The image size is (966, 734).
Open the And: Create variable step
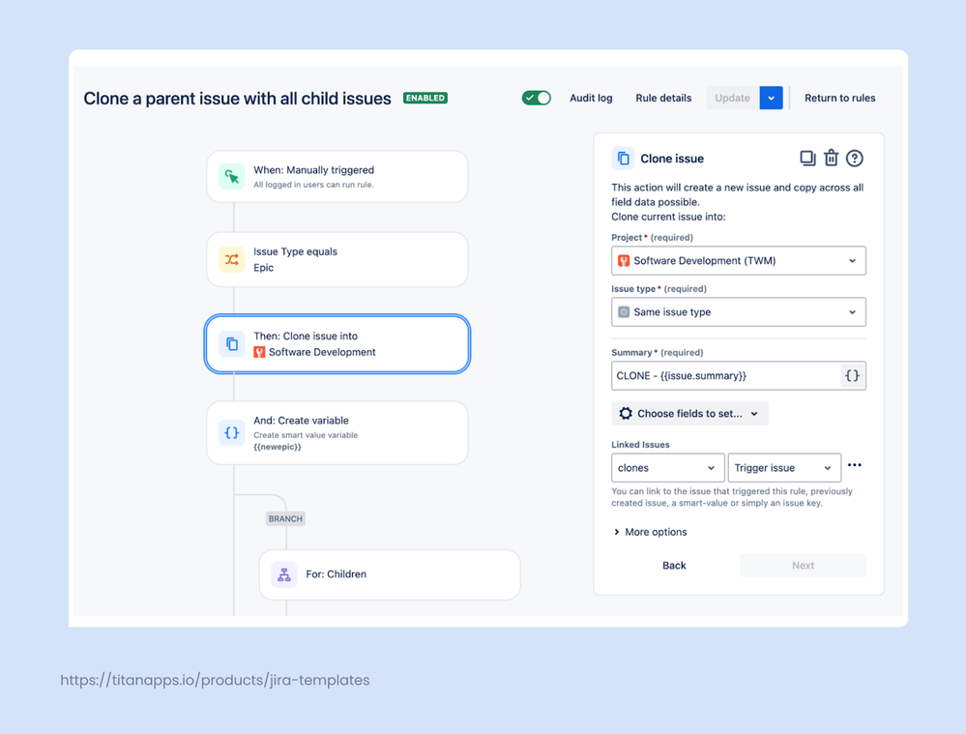(x=337, y=432)
